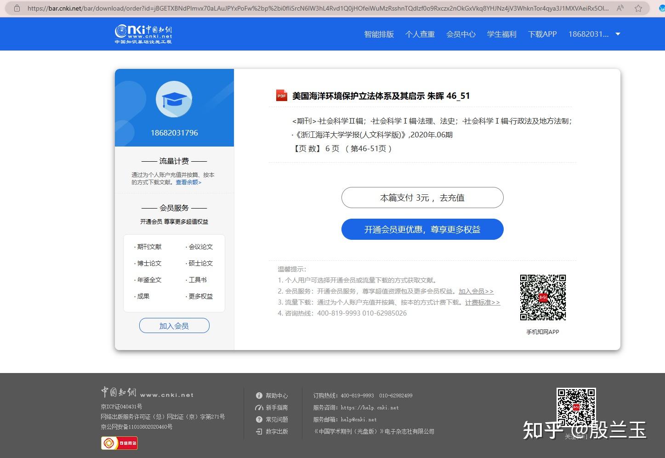Screen dimensions: 665x458
Task: Open the 智能排版 menu item
Action: point(379,34)
